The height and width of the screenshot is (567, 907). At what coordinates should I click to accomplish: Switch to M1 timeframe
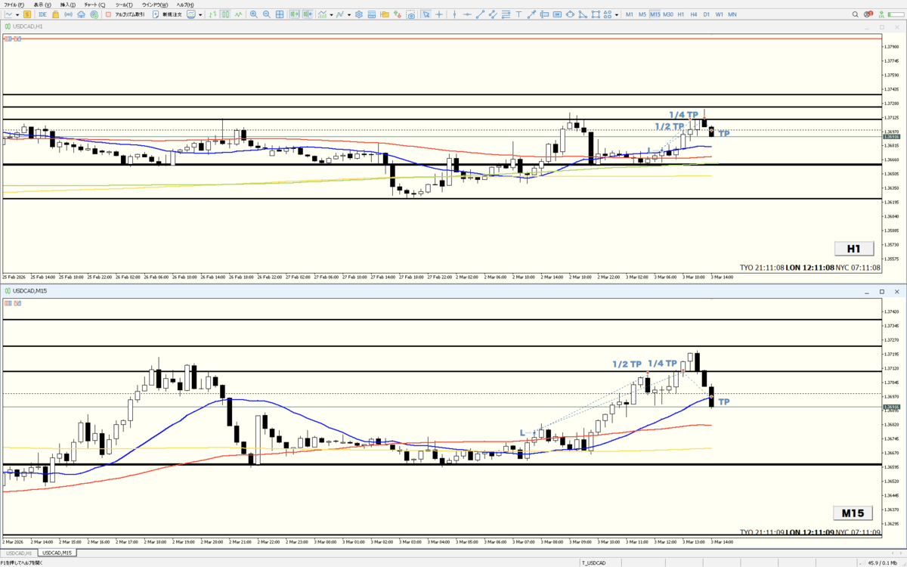[629, 14]
